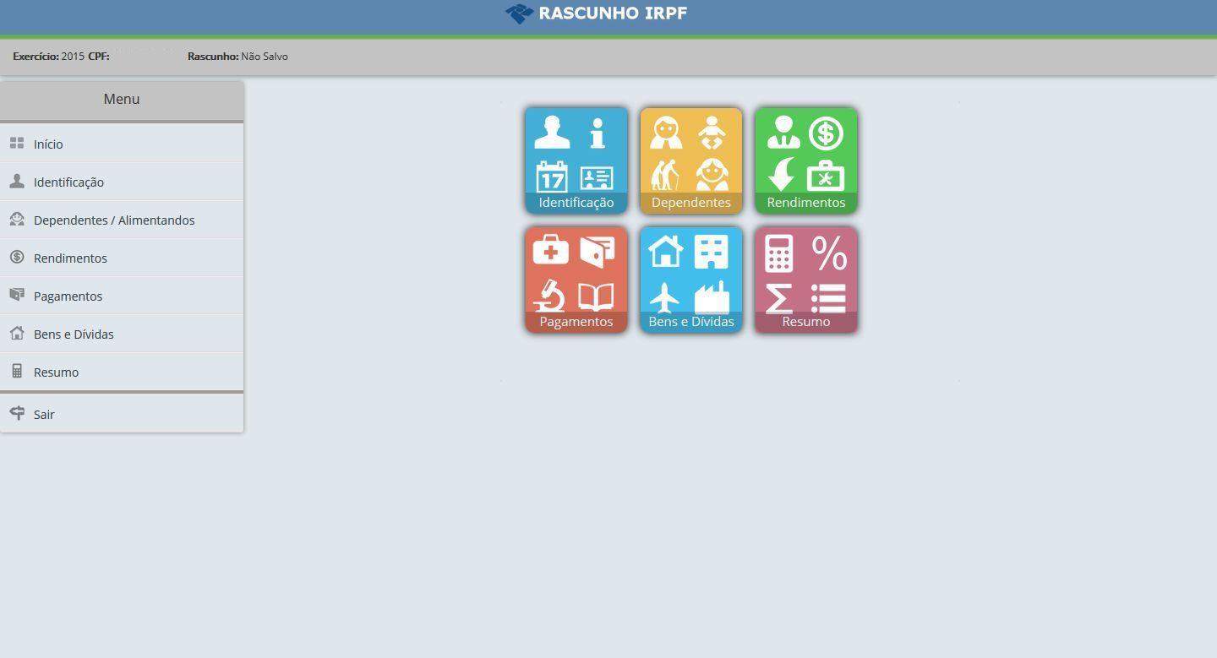Click the face icon beside Dependentes / Alimentandos
1217x658 pixels.
pyautogui.click(x=17, y=219)
